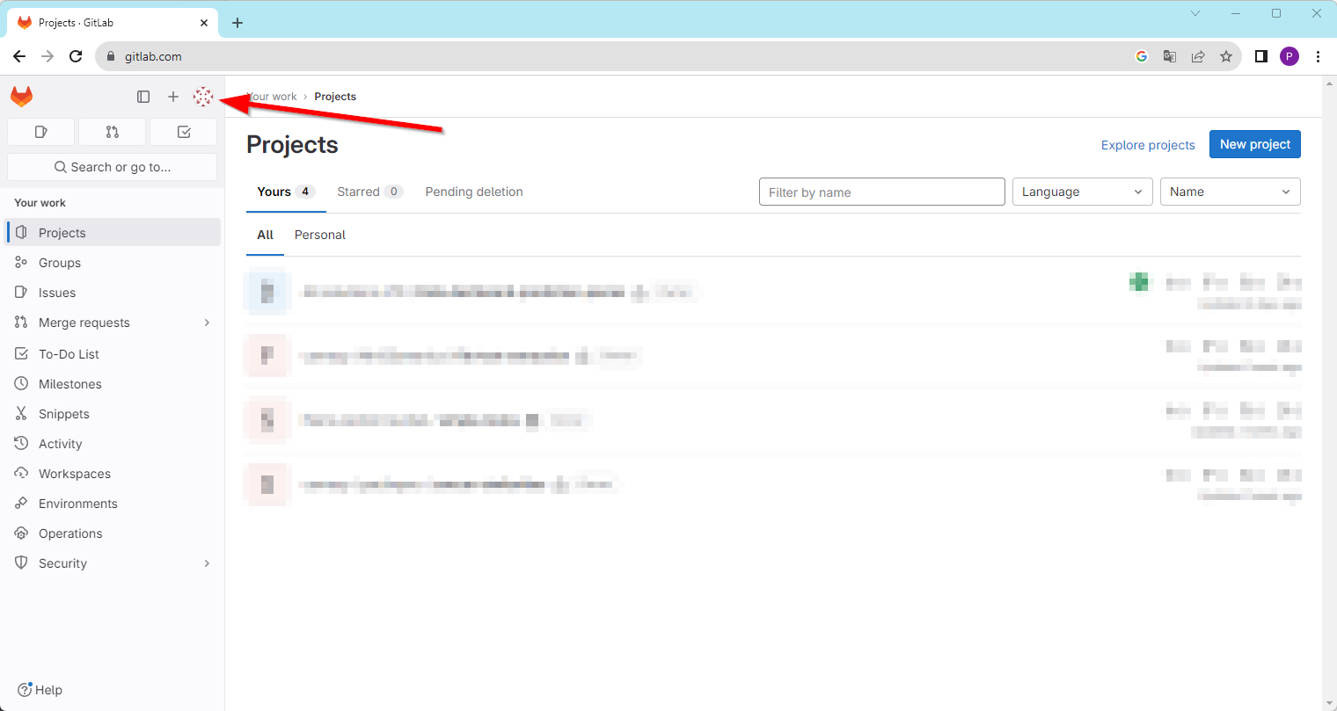
Task: Expand the Security sidebar section
Action: coord(207,563)
